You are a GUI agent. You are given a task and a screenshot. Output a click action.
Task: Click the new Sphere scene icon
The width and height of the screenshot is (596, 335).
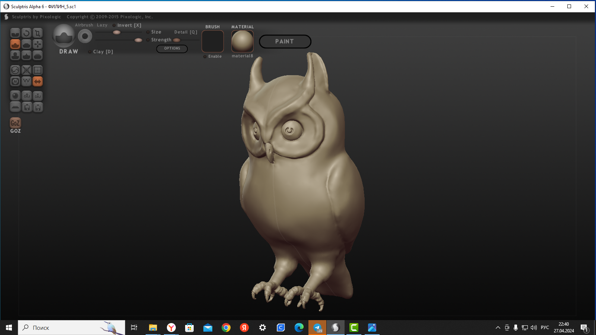[x=15, y=96]
